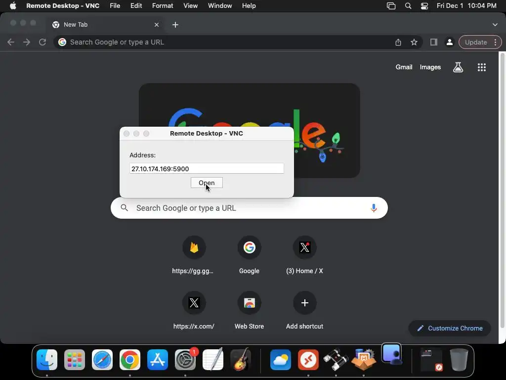Open Launchpad from the Dock
Viewport: 506px width, 380px height.
tap(75, 360)
